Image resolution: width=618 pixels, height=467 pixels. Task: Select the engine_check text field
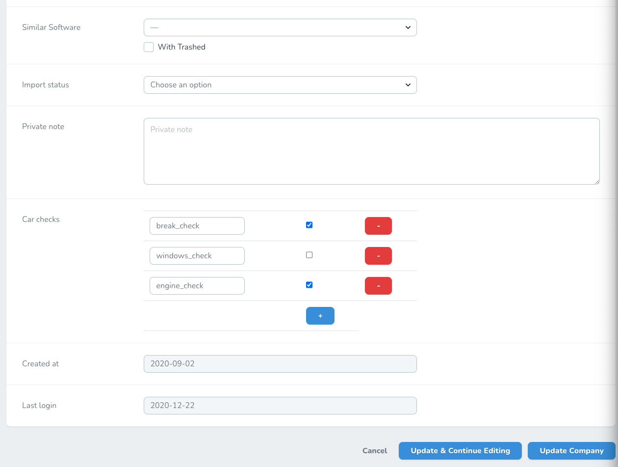(x=197, y=286)
